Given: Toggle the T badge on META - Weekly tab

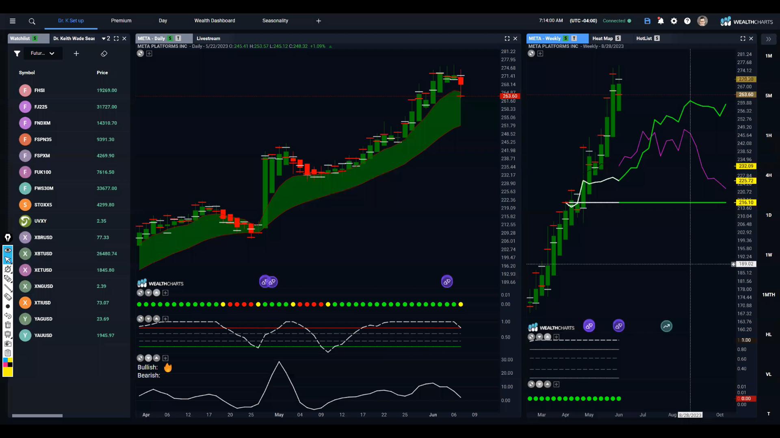Looking at the screenshot, I should coord(574,39).
